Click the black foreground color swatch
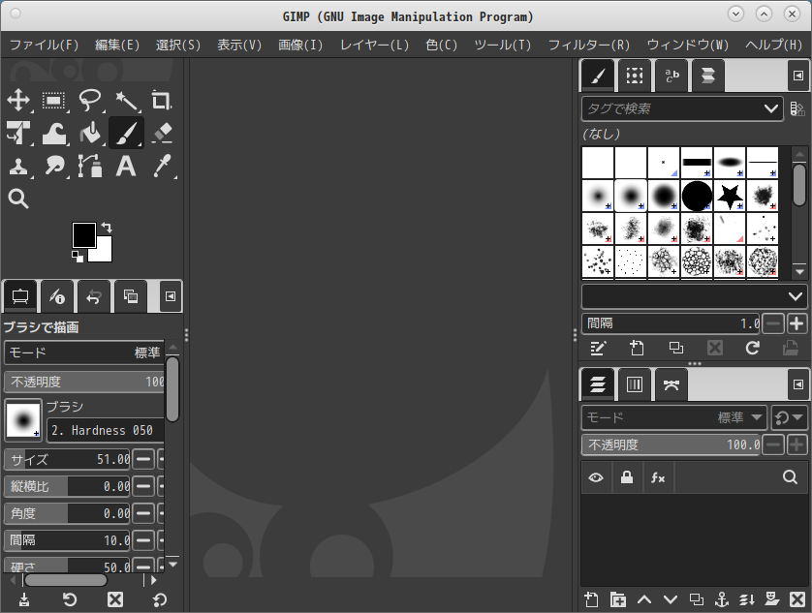This screenshot has width=812, height=613. pyautogui.click(x=83, y=235)
